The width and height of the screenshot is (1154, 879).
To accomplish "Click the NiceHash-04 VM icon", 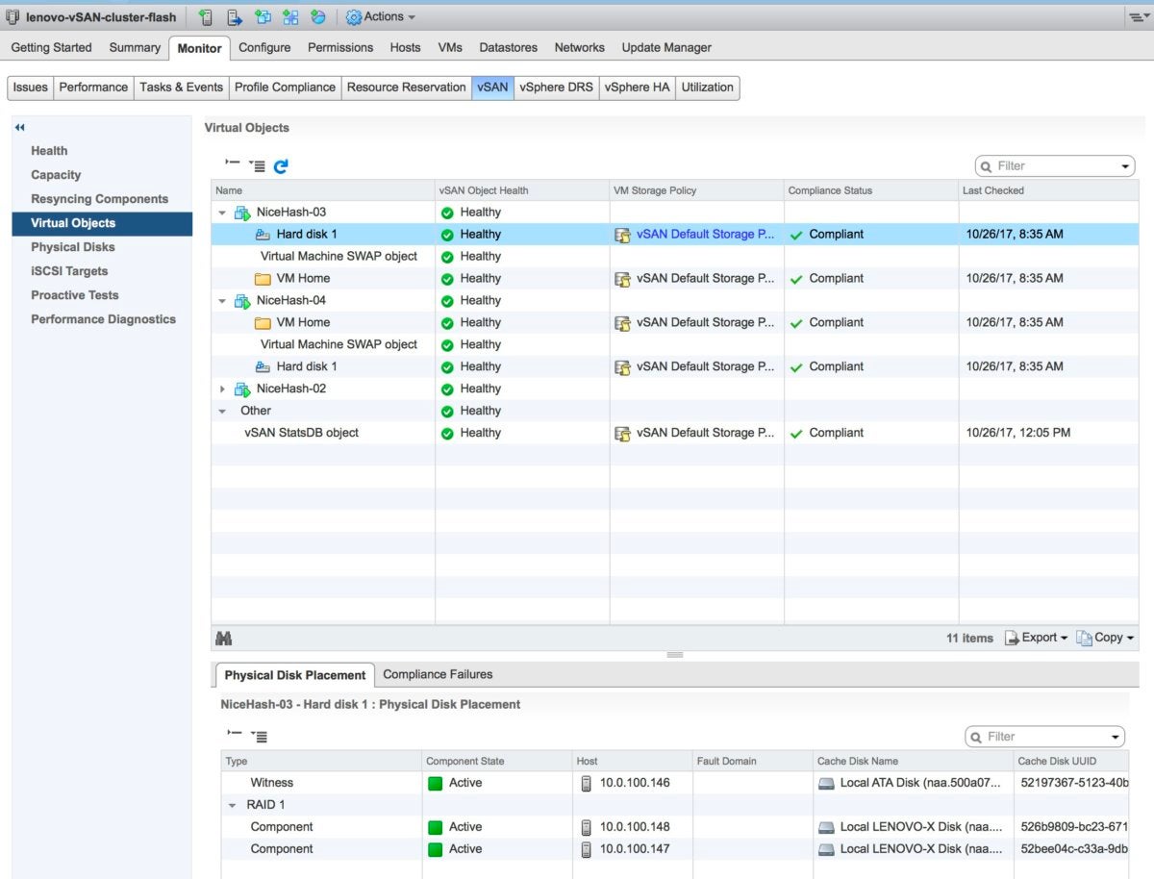I will (241, 300).
